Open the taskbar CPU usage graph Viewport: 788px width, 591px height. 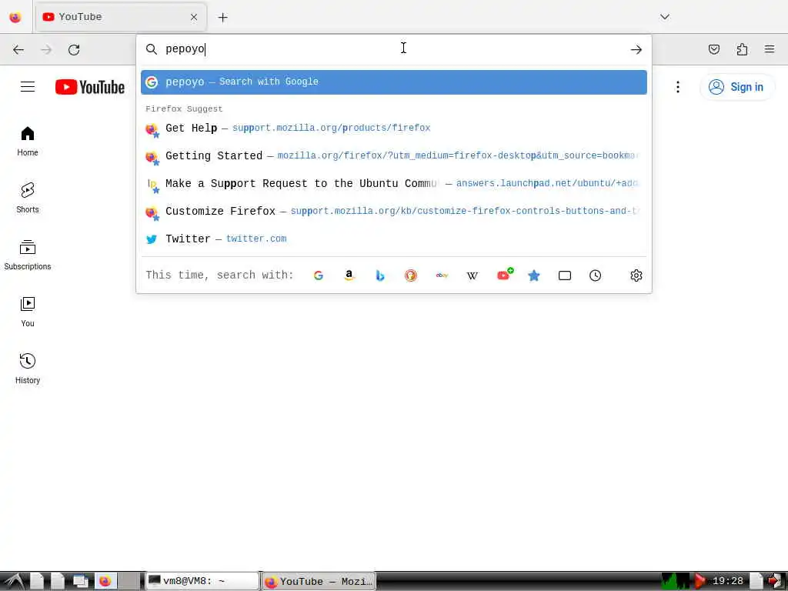[x=675, y=582]
